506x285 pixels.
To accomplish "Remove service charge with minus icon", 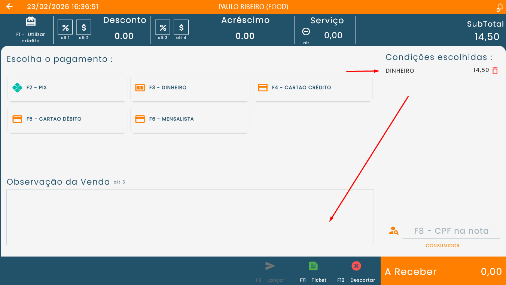I will click(306, 32).
